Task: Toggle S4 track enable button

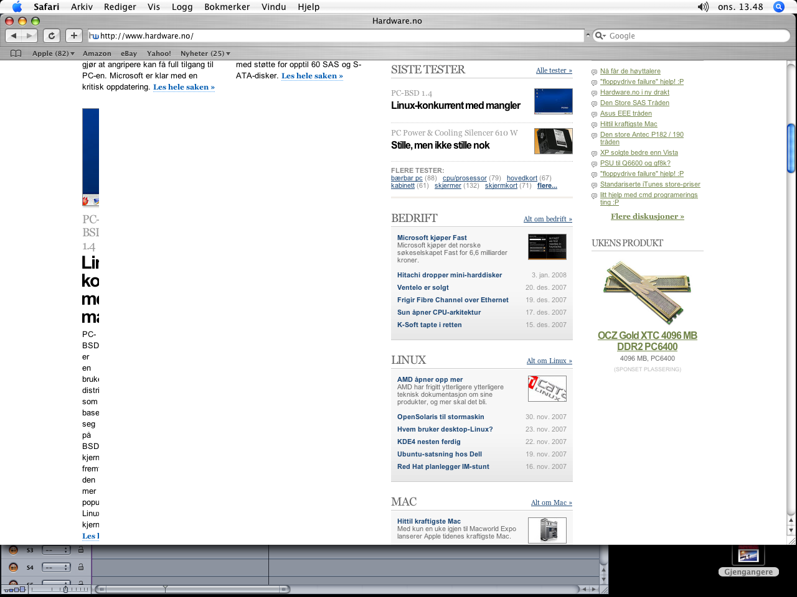Action: click(13, 567)
